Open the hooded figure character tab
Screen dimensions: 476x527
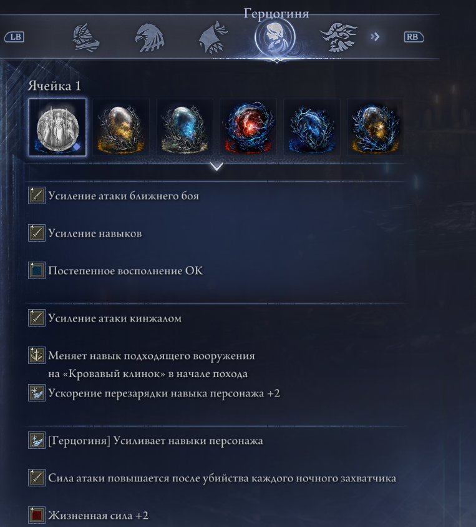click(213, 37)
